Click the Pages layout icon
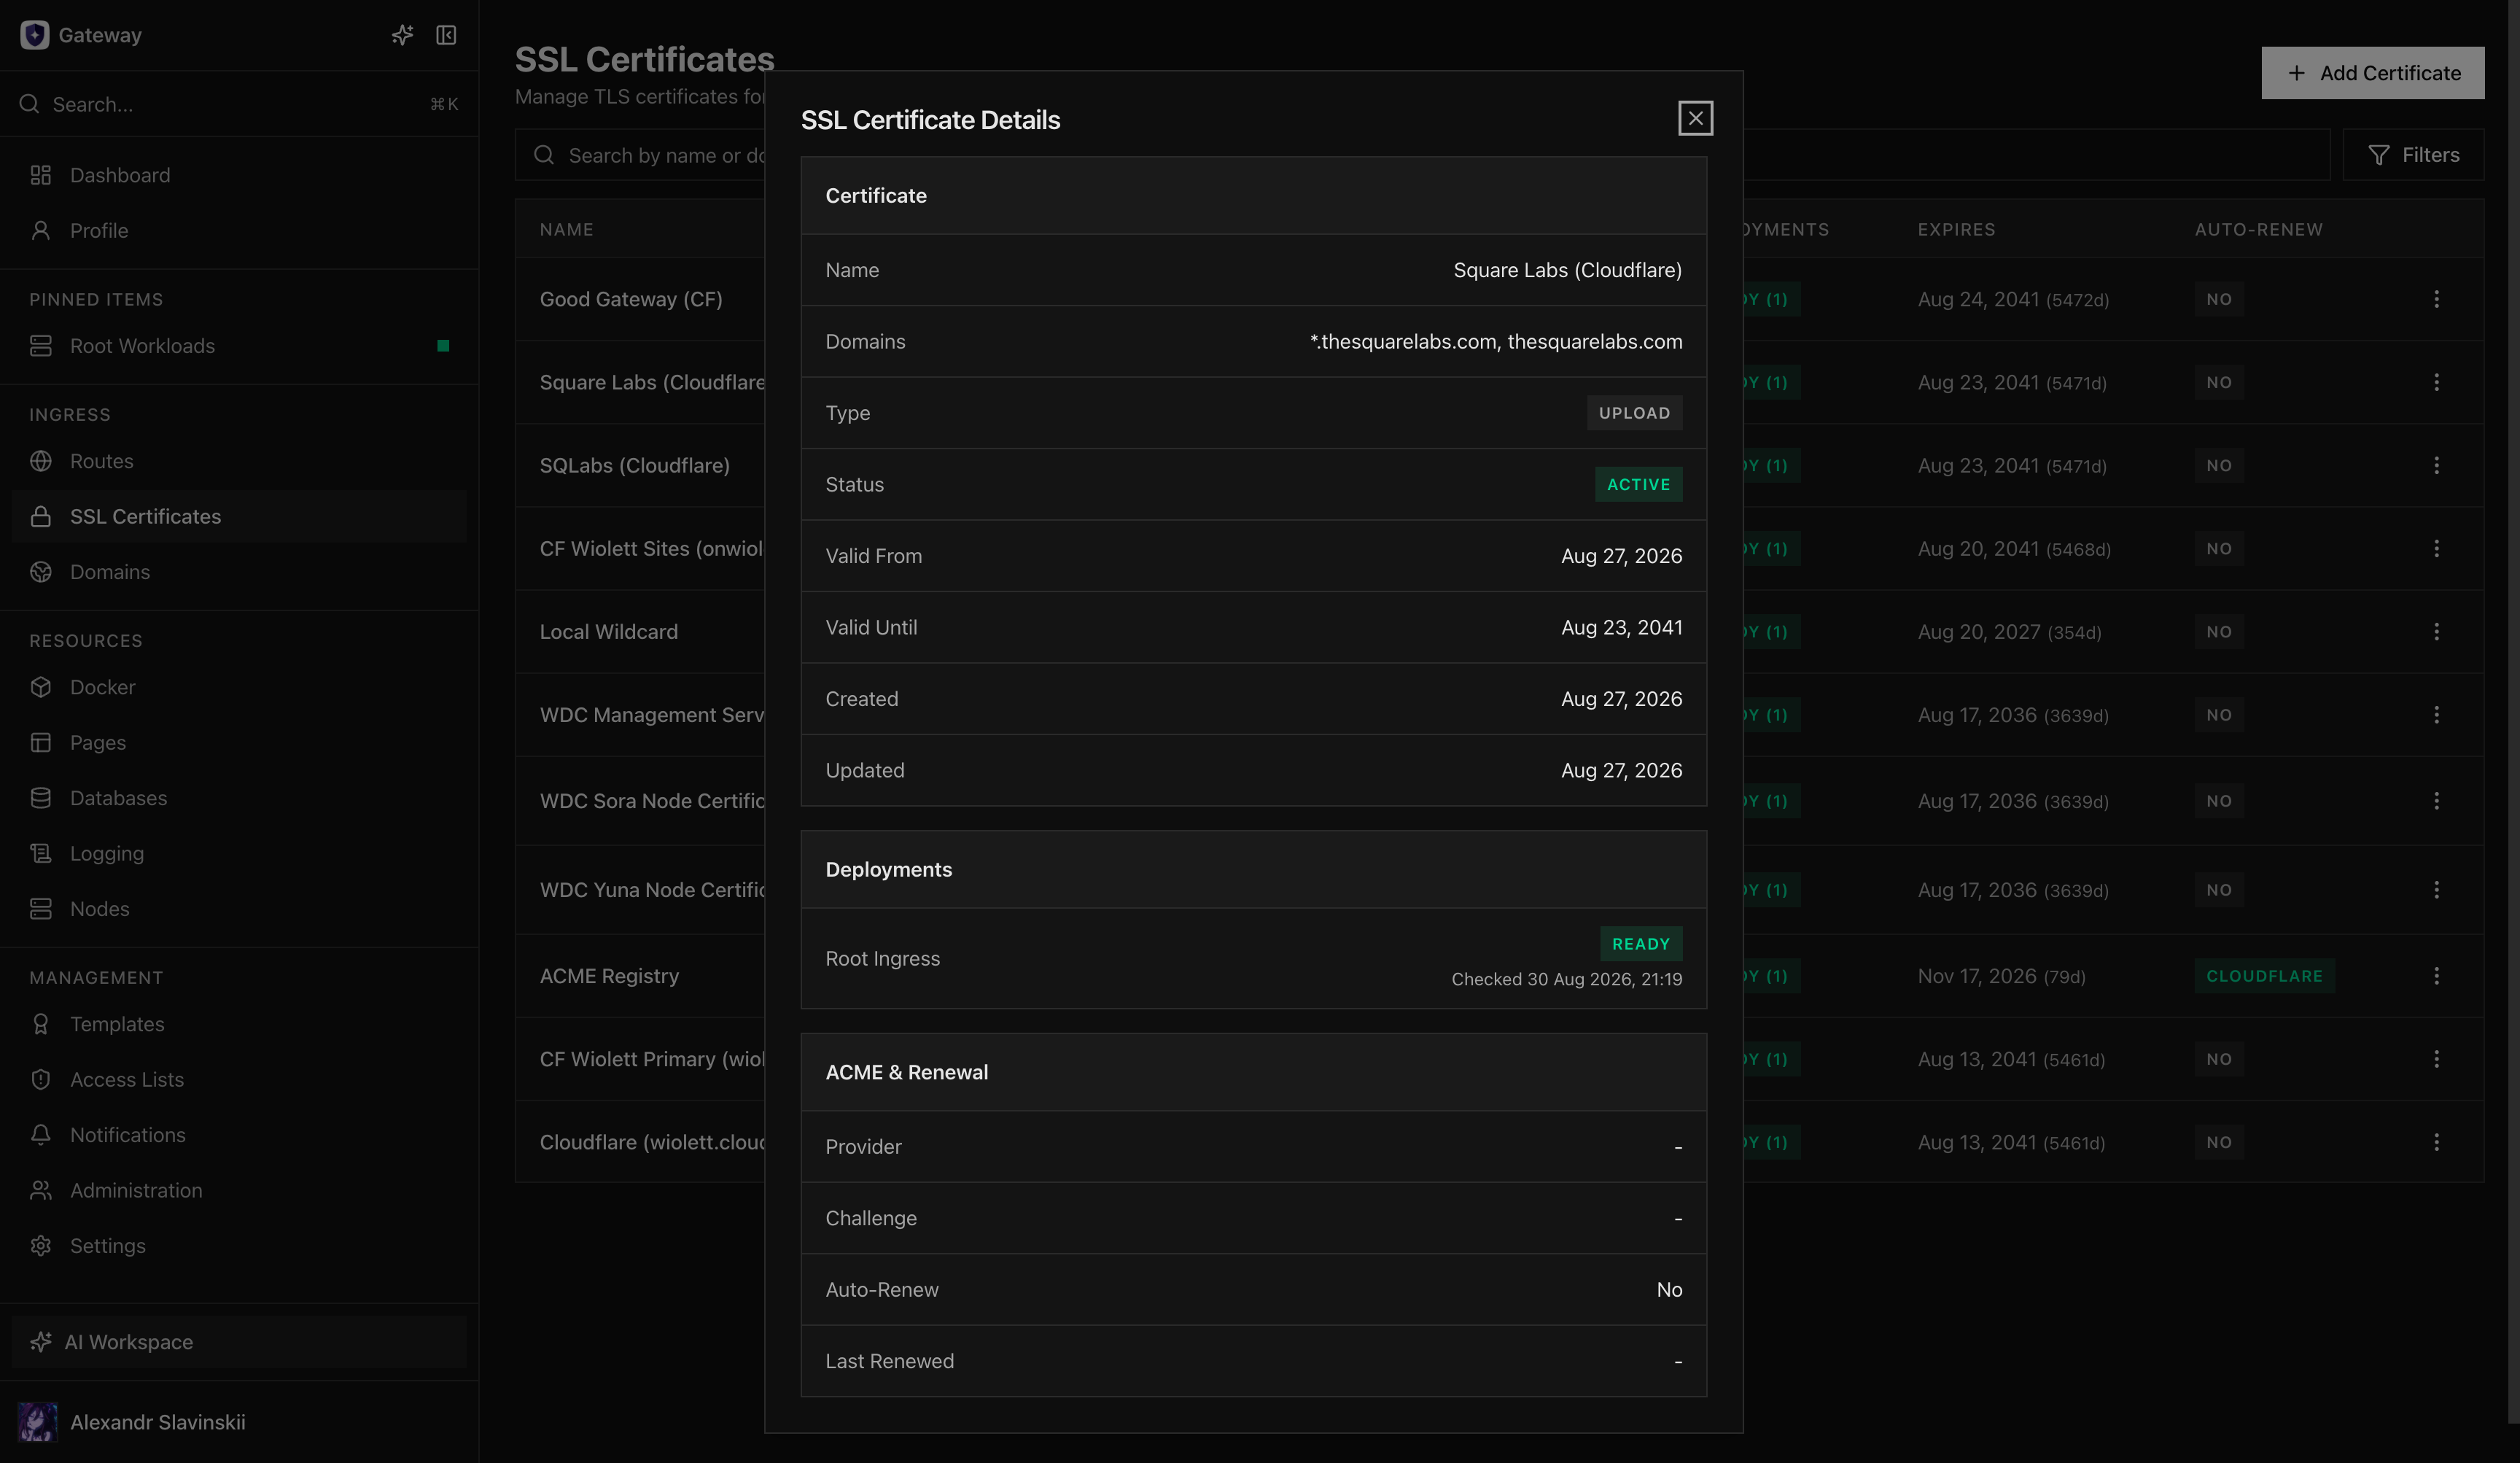This screenshot has width=2520, height=1463. 41,743
